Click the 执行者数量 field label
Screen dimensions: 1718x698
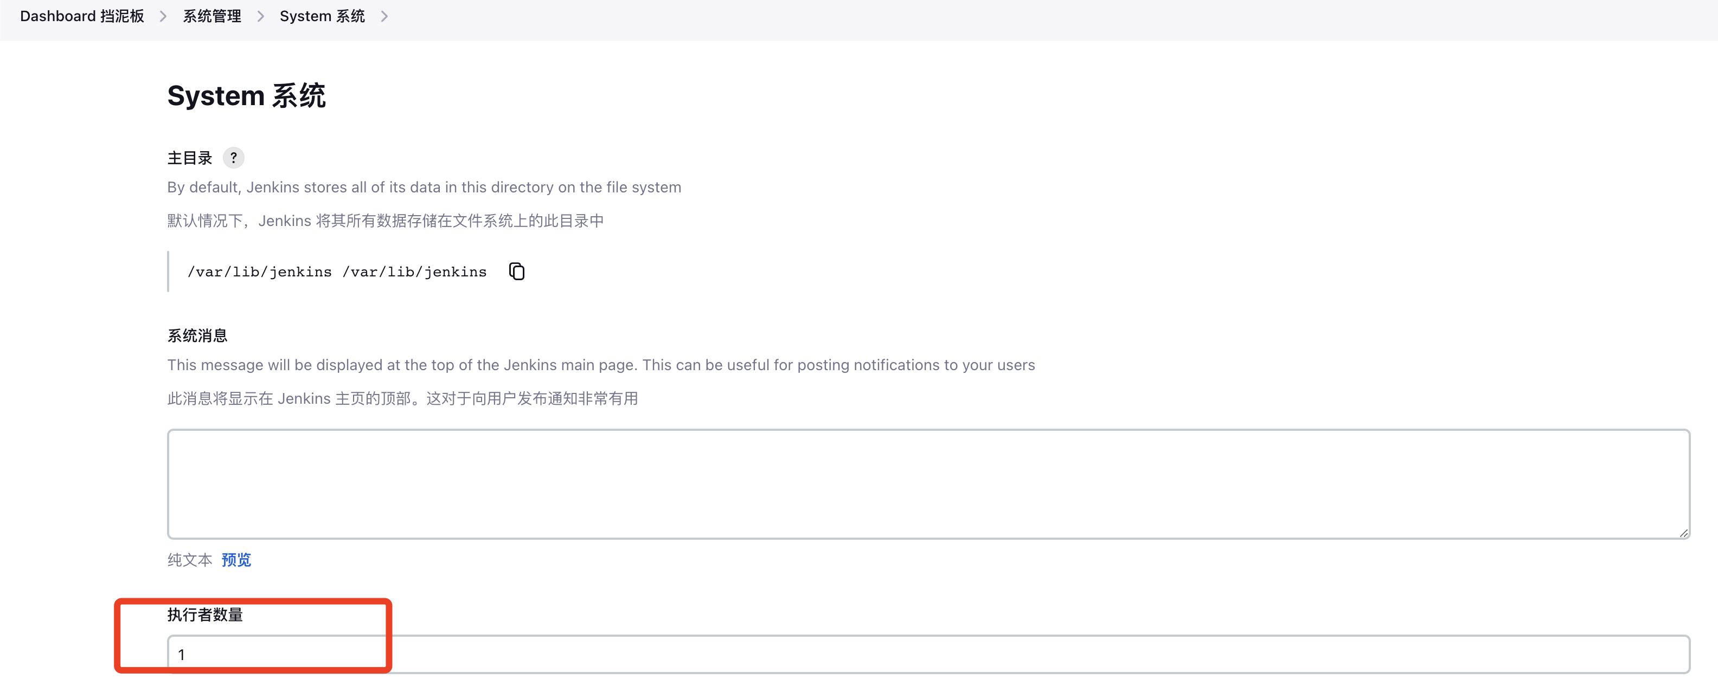[205, 615]
